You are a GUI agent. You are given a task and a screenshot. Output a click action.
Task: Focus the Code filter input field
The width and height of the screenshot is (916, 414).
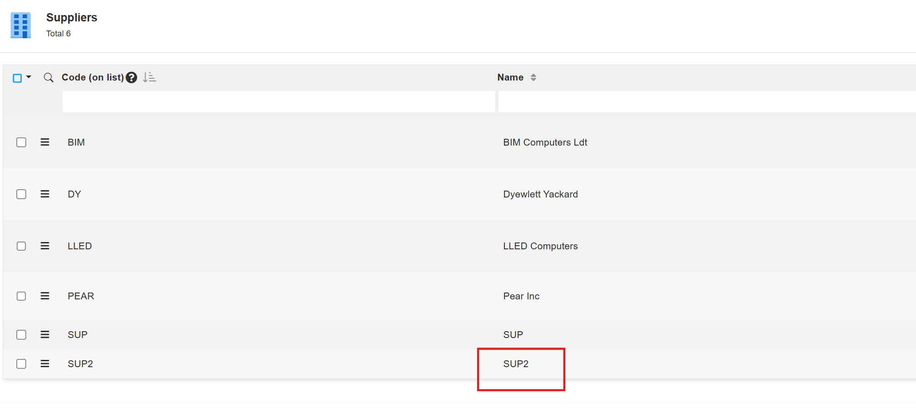point(278,102)
